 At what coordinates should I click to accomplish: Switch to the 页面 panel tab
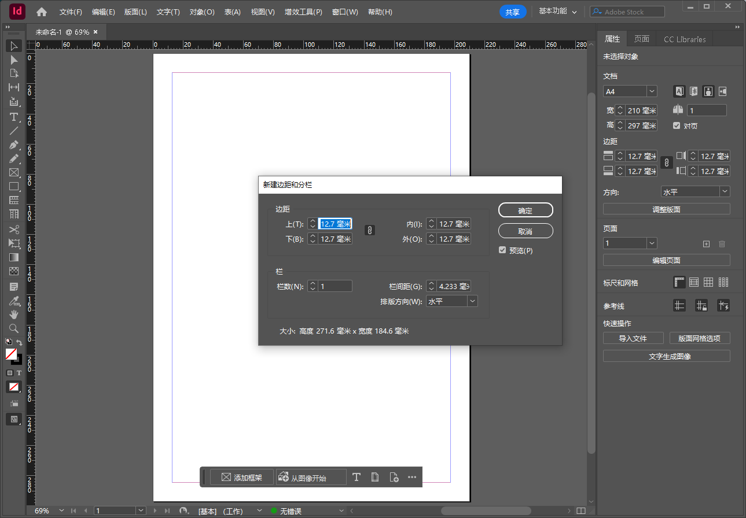[x=641, y=39]
